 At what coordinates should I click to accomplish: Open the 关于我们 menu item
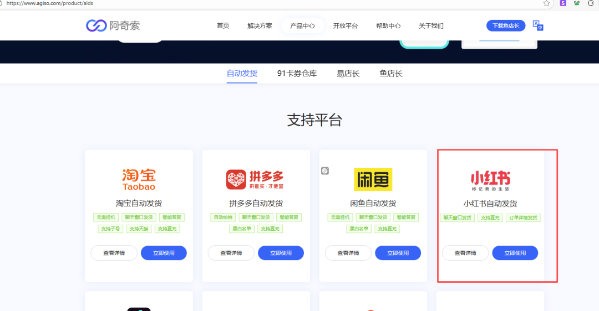pos(431,25)
